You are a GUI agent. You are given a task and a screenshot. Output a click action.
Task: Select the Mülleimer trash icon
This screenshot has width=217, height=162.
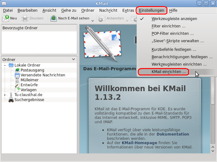coord(17,80)
